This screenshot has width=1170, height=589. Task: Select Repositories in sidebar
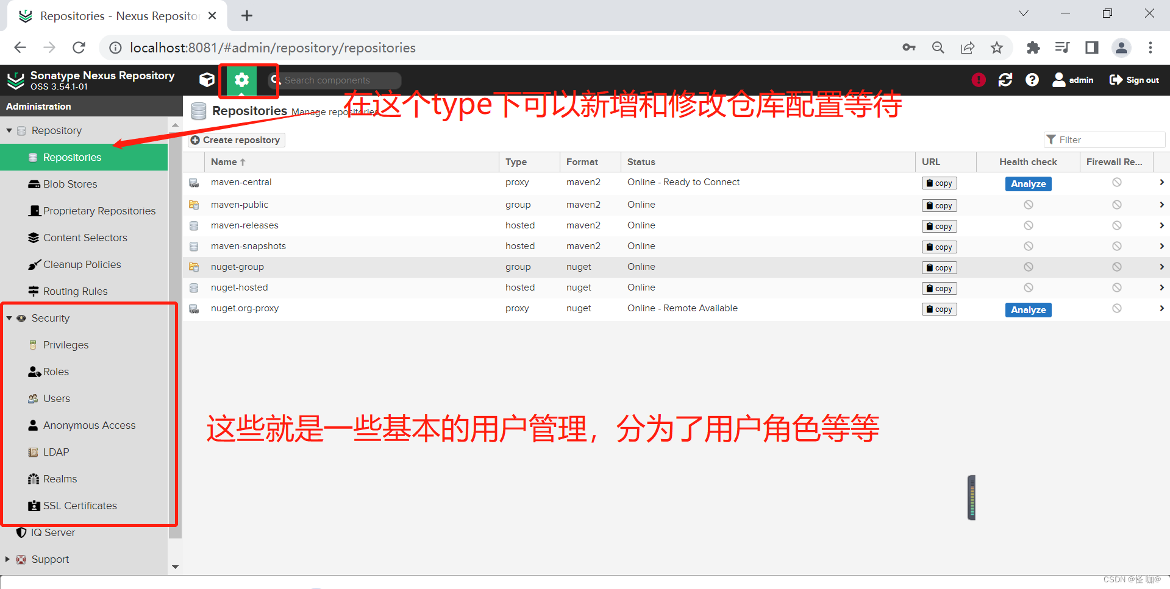84,157
